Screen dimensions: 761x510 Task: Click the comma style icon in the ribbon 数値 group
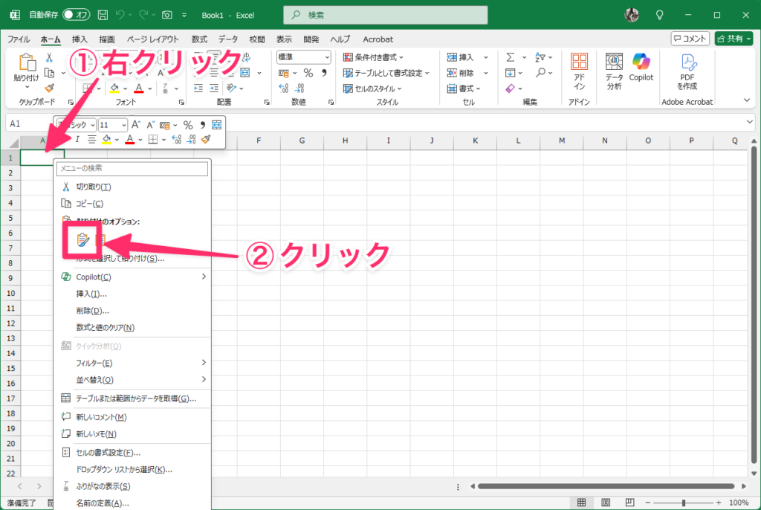pyautogui.click(x=324, y=73)
